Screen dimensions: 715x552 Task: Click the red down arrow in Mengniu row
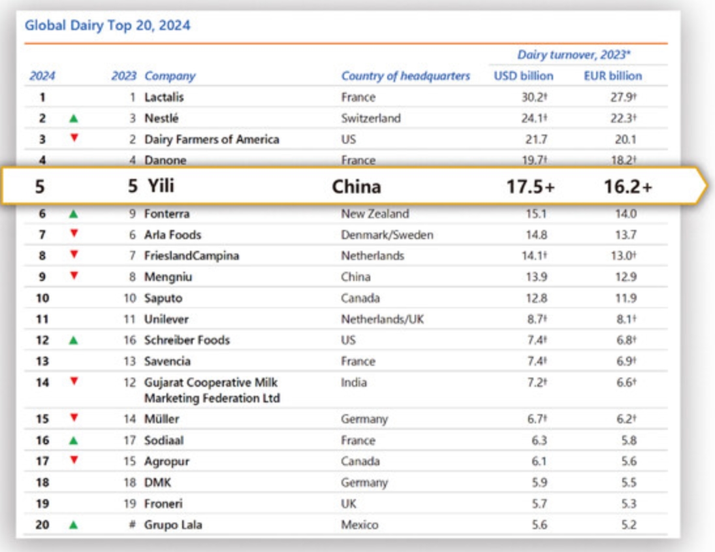[74, 275]
